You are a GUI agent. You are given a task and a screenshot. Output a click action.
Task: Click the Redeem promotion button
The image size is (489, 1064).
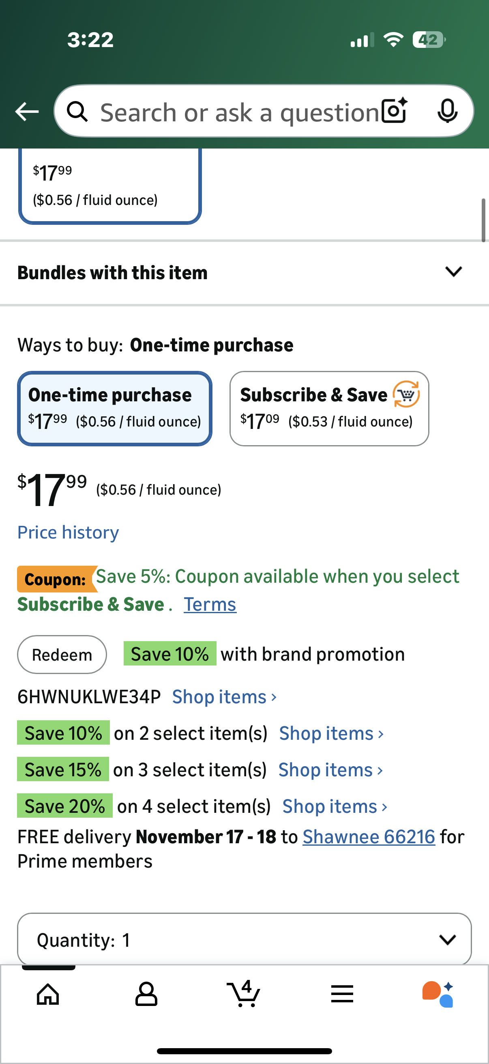pyautogui.click(x=62, y=655)
